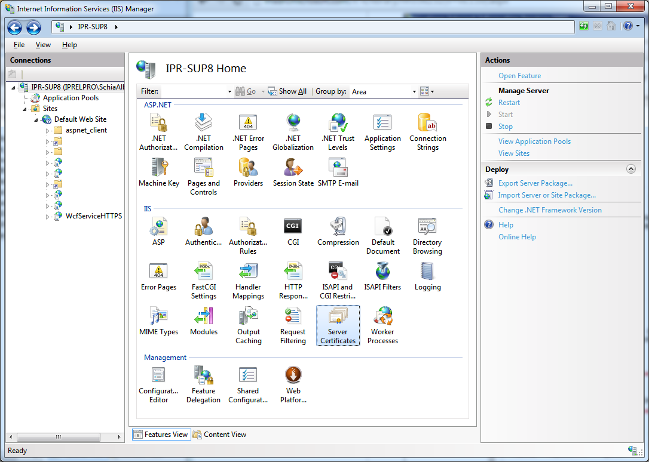Viewport: 649px width, 462px height.
Task: Select the Request Filtering icon
Action: click(x=293, y=325)
